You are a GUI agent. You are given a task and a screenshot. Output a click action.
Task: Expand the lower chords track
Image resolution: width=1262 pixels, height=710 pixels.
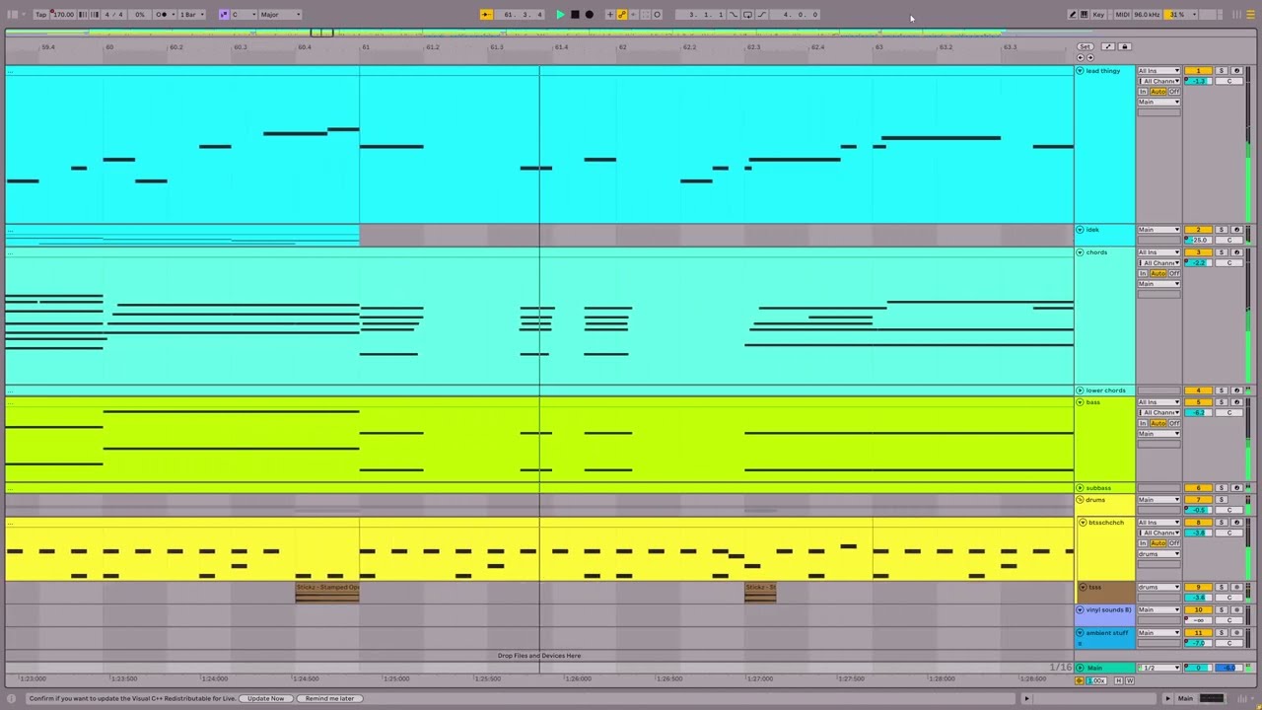1080,390
